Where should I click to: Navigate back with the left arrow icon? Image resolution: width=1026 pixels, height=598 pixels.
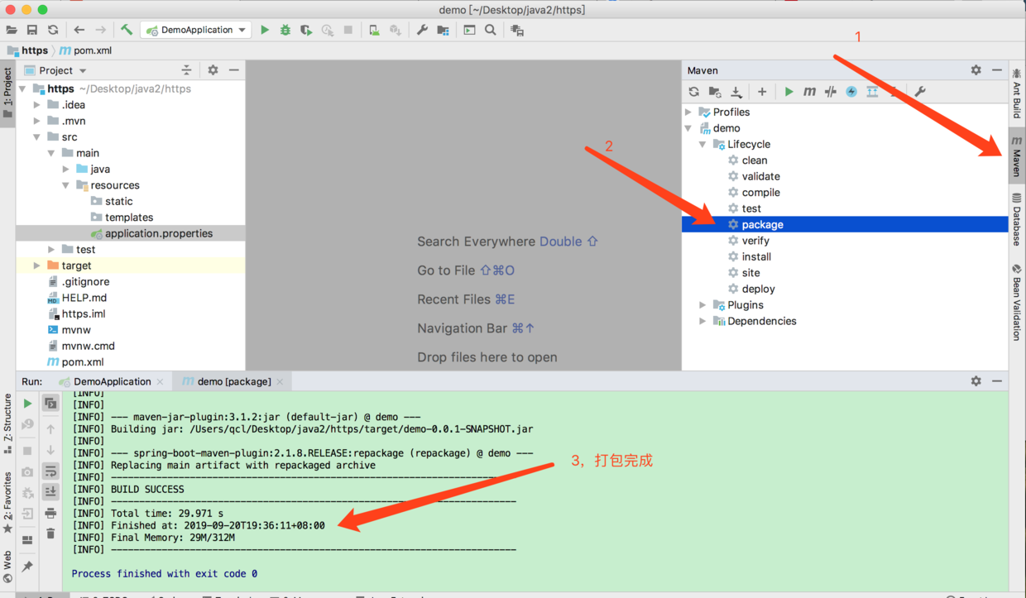[x=79, y=30]
